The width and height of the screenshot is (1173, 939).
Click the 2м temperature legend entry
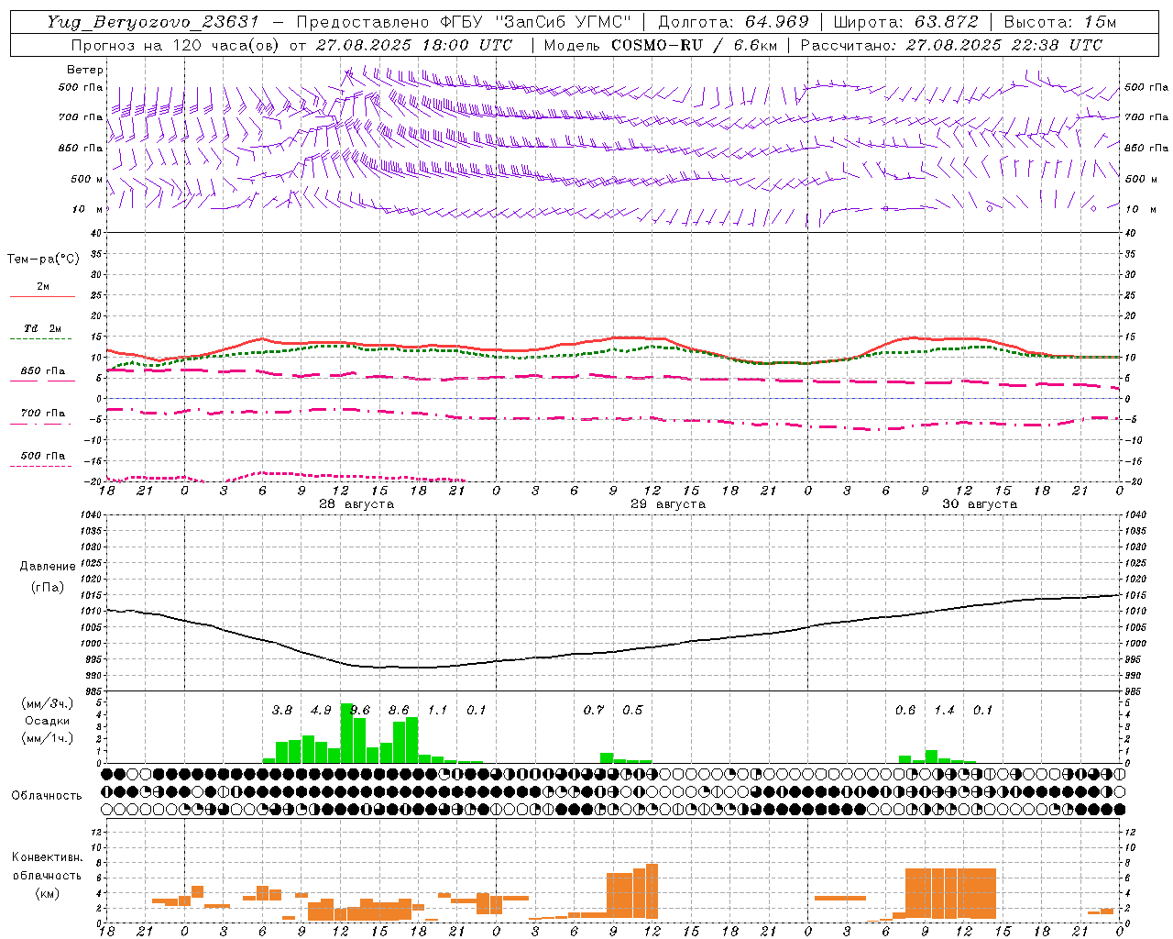42,287
